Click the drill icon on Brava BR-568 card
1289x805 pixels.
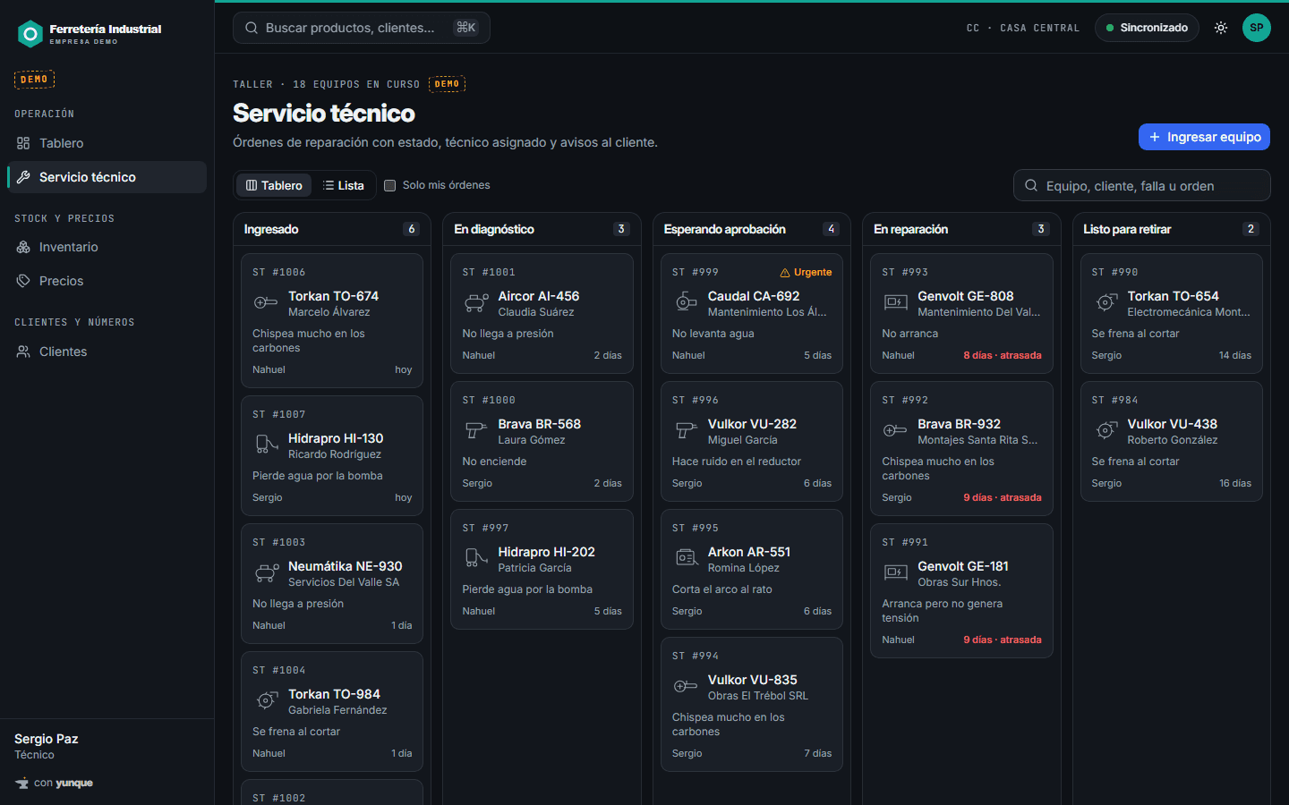[475, 431]
